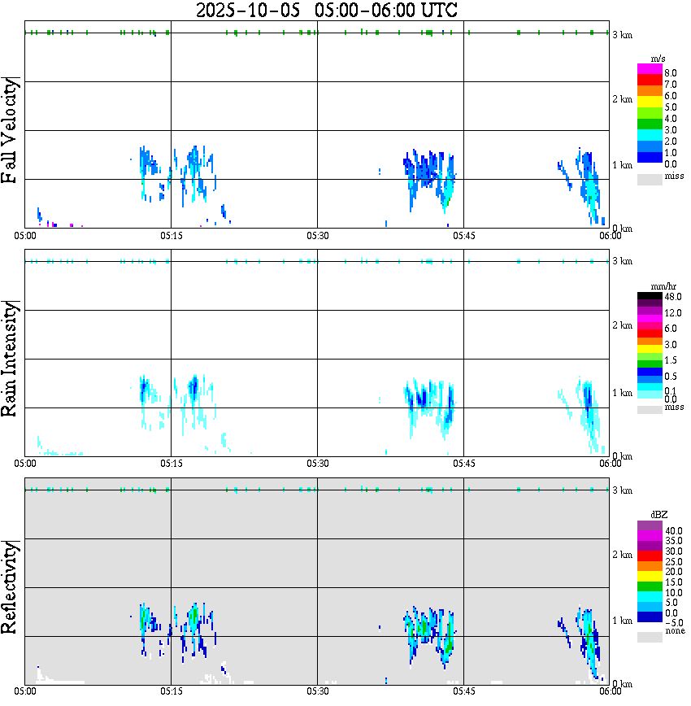Select orange swatch in Fall Velocity legend
Screen dimensions: 691x706
coord(650,91)
